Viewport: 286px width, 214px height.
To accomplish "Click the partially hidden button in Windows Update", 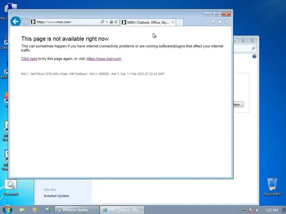I will pyautogui.click(x=239, y=104).
